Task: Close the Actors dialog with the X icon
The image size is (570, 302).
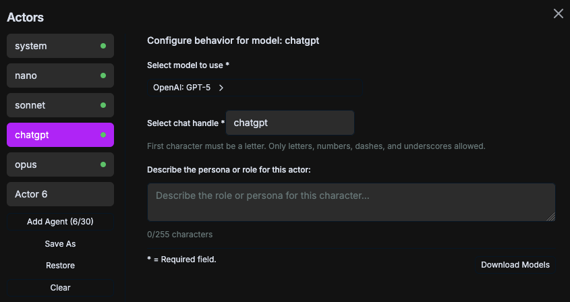Action: 558,13
